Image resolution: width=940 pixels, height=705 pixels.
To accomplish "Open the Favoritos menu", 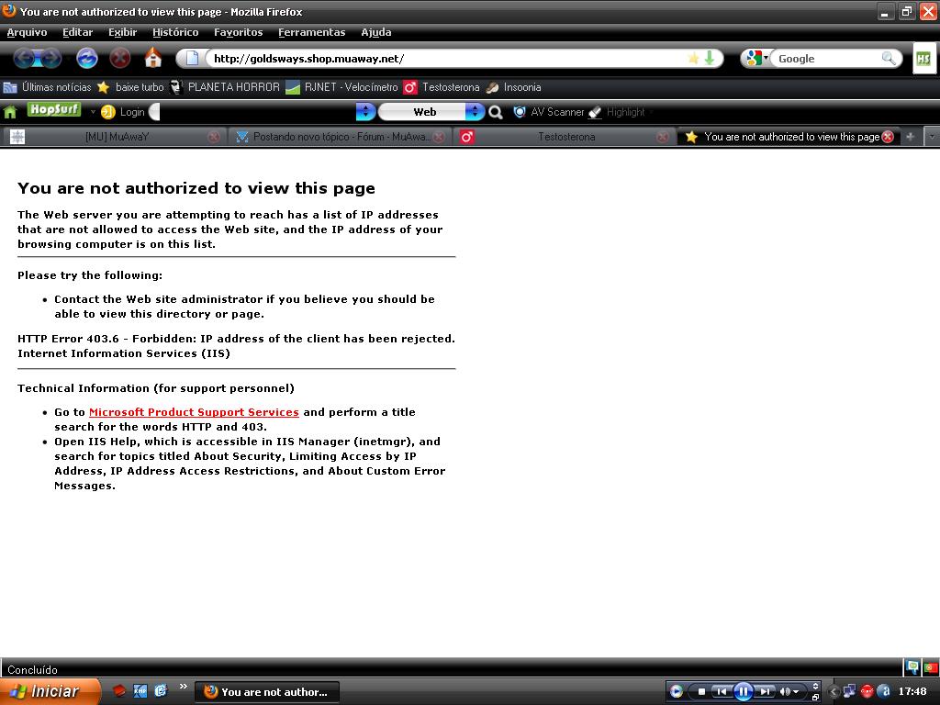I will (x=238, y=32).
